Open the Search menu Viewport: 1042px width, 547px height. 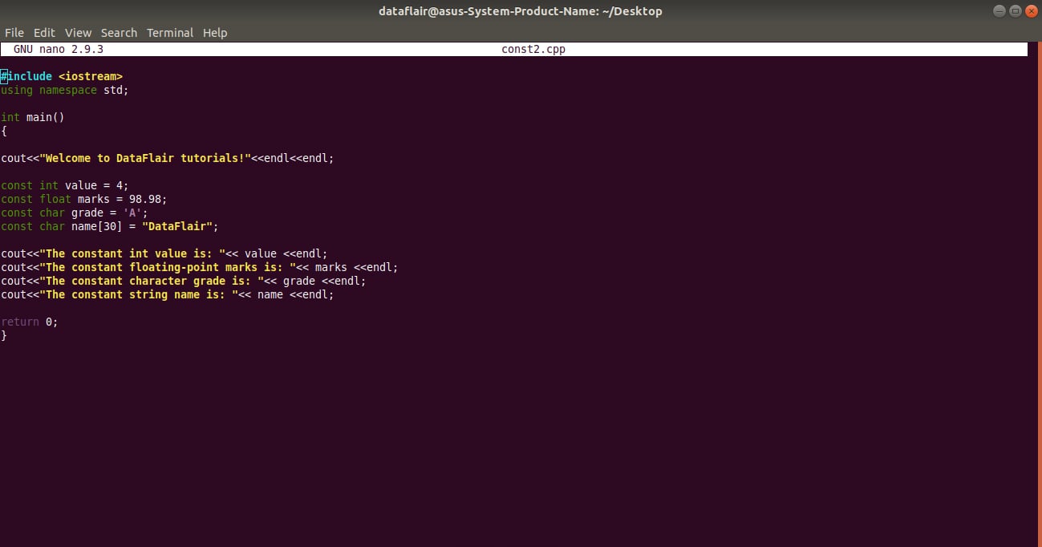(x=119, y=32)
